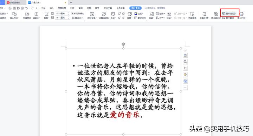Collapse floating toolbar with minus icon
The width and height of the screenshot is (253, 136).
pyautogui.click(x=185, y=50)
